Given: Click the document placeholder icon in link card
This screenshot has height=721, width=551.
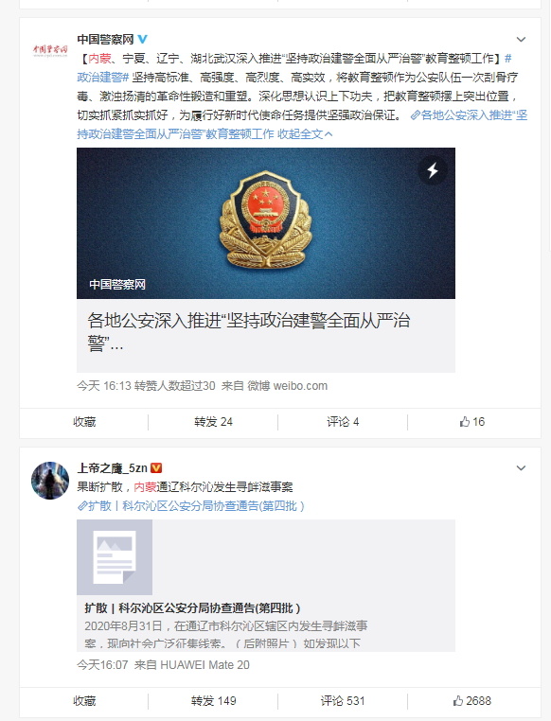Looking at the screenshot, I should pyautogui.click(x=115, y=557).
